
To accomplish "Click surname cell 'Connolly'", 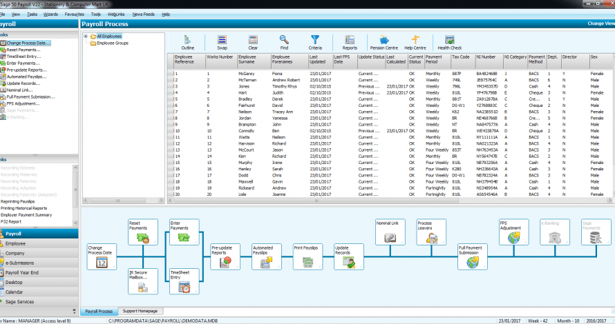I will coord(246,131).
